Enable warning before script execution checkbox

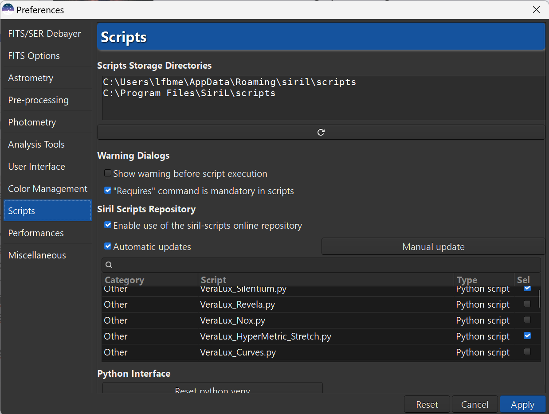tap(108, 173)
